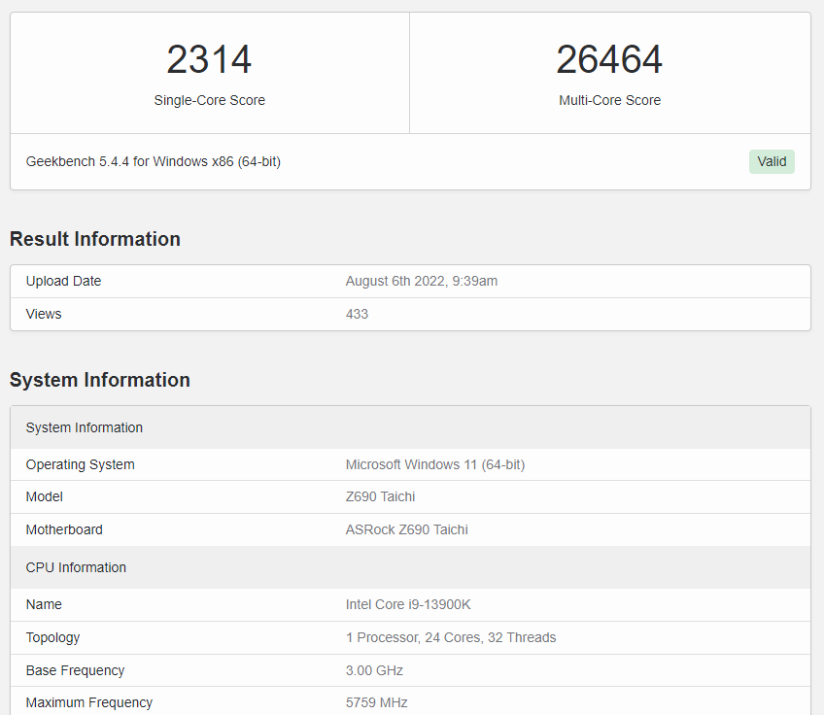Click Microsoft Windows 11 (64-bit) value
Screen dimensions: 824x715
click(435, 465)
